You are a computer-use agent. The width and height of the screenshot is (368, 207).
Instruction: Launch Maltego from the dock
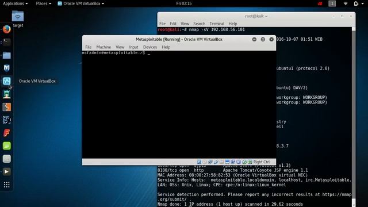click(x=6, y=120)
